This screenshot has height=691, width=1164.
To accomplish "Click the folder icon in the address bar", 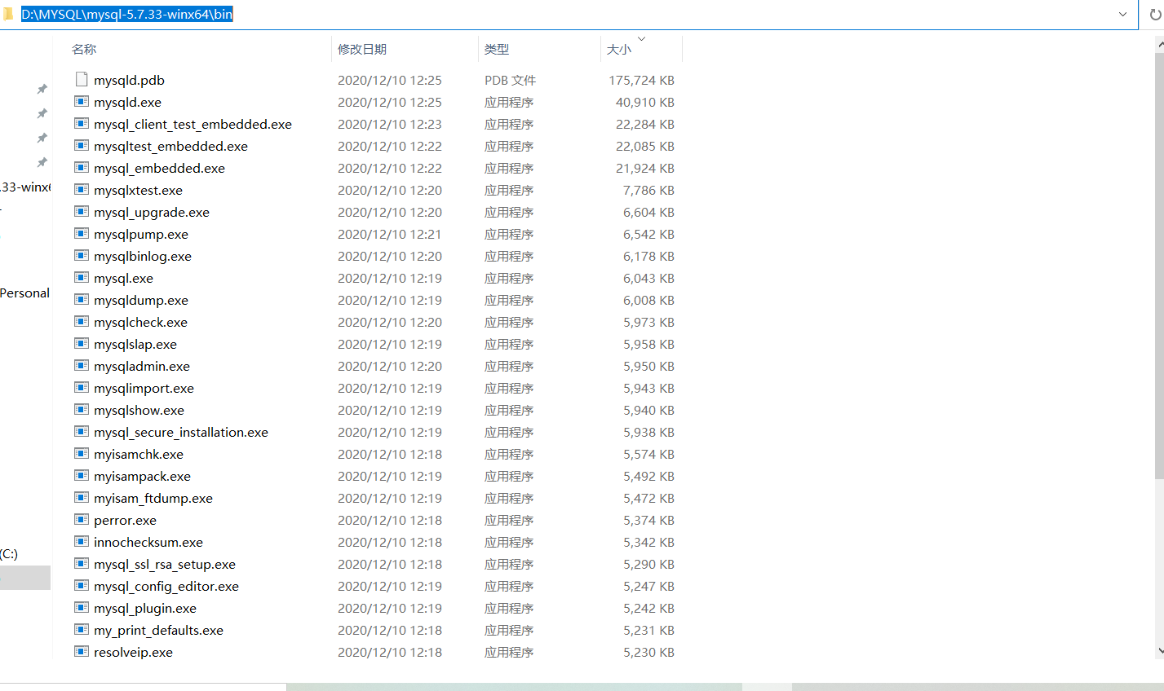I will [x=8, y=14].
